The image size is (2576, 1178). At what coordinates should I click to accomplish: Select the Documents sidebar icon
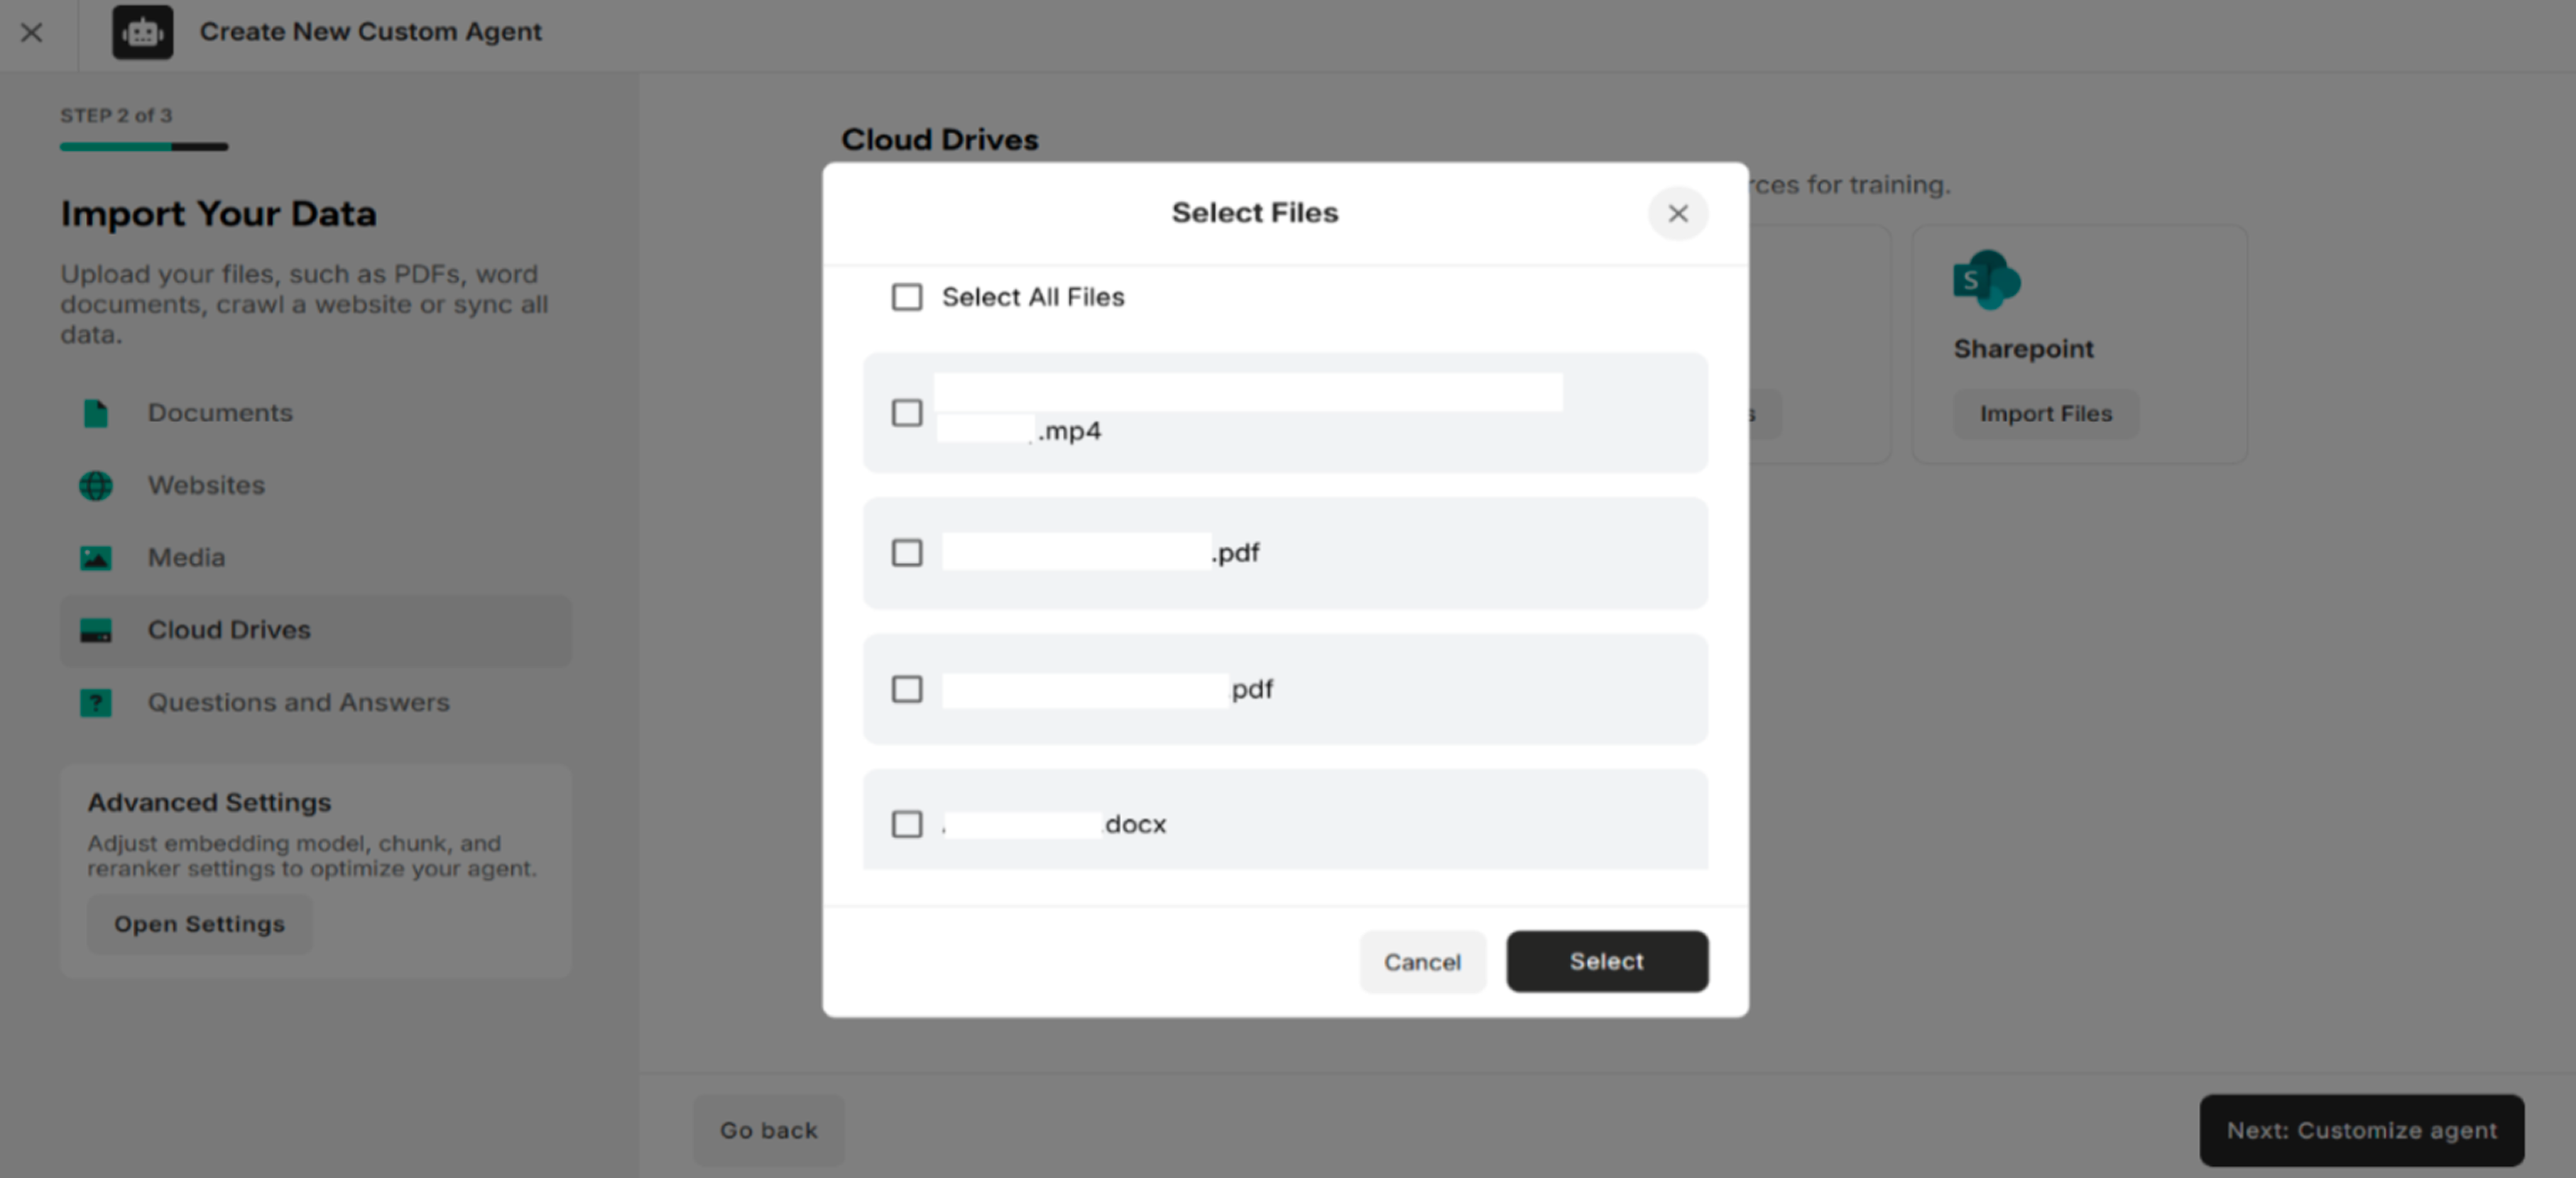(x=95, y=412)
